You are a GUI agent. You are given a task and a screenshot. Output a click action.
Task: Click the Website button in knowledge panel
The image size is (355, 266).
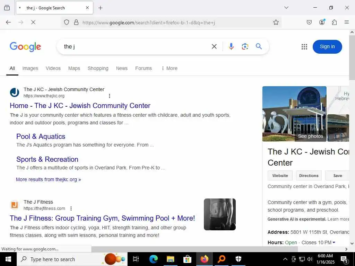tap(280, 176)
